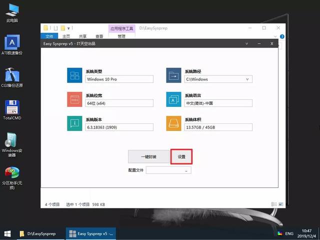Screen dimensions: 320x240
Task: Minimize the Easy Sysprep window
Action: point(259,43)
